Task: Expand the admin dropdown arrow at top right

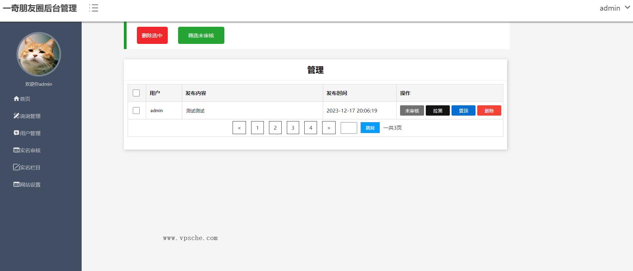Action: click(627, 8)
